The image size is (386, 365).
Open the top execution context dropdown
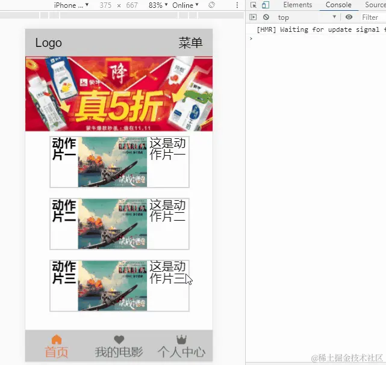click(307, 17)
